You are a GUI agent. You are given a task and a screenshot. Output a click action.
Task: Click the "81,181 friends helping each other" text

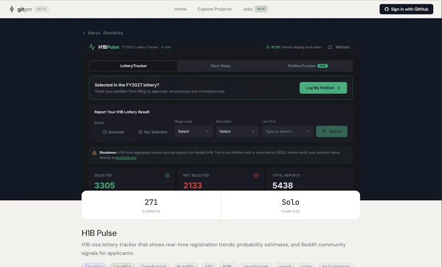[296, 47]
